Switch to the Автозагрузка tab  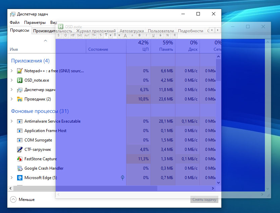pyautogui.click(x=131, y=31)
